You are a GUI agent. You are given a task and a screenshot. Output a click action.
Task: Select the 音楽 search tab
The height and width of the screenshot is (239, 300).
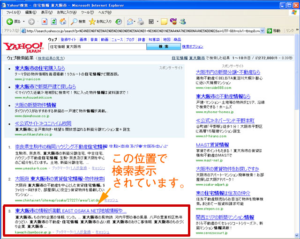click(94, 40)
